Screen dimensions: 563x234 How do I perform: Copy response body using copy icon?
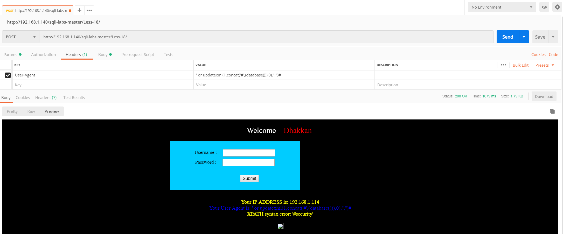(552, 111)
